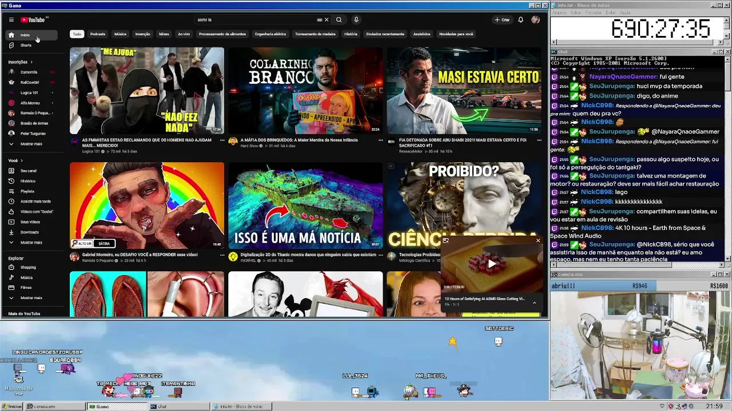Open the Editar menu in Bloco de notas
Screen dimensions: 732x411
[575, 13]
